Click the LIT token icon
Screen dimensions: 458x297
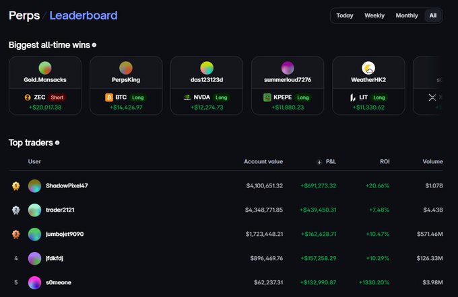pos(352,97)
